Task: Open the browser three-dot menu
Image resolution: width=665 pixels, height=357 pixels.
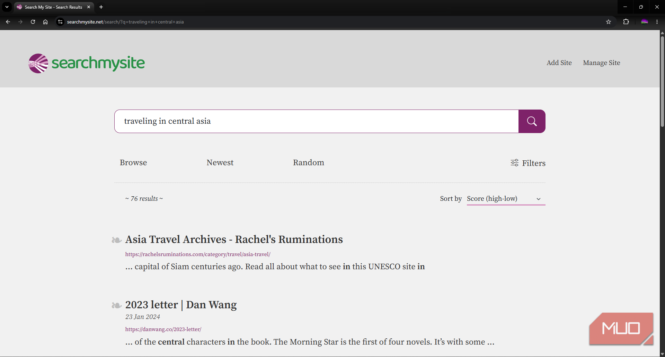Action: click(x=657, y=22)
